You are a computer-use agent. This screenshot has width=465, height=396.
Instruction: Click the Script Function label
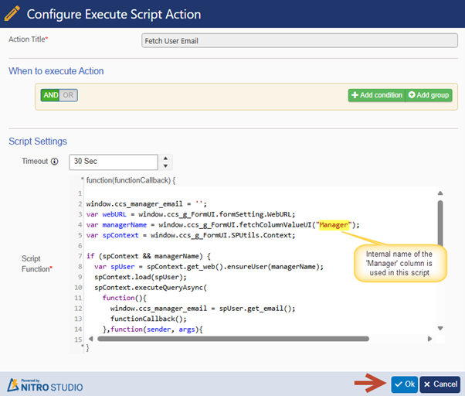pos(37,264)
